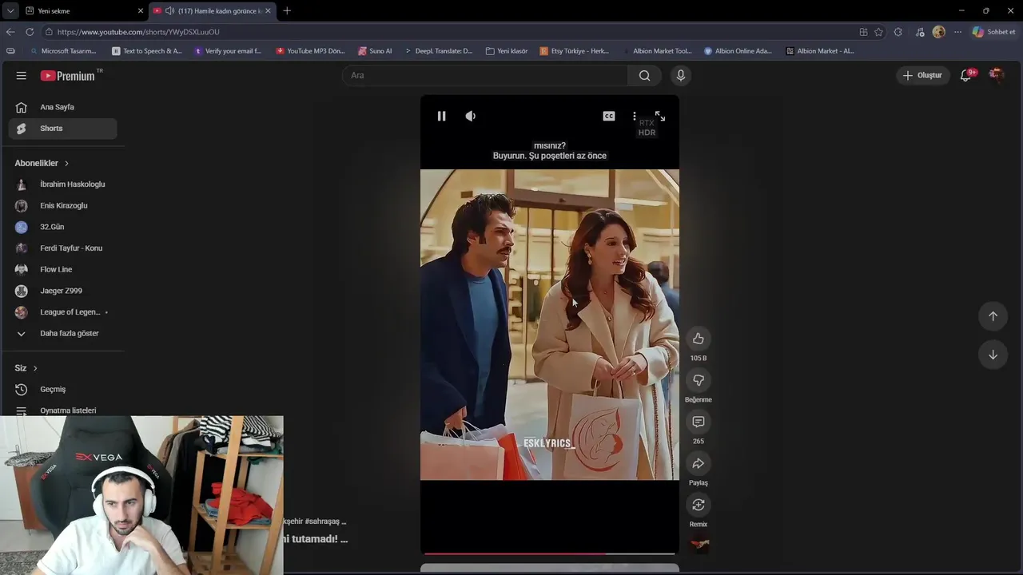Open Yeni klasör bookmarks folder

coord(507,51)
